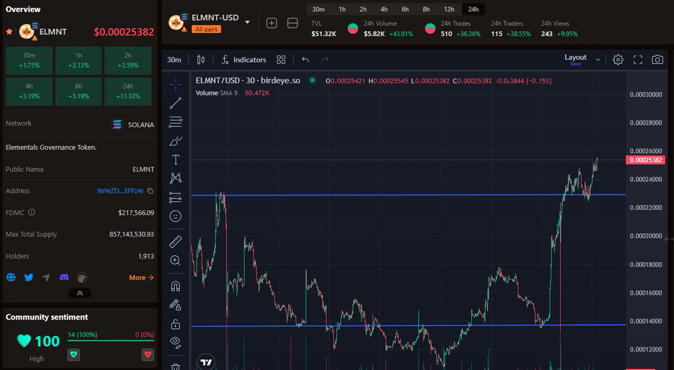Viewport: 674px width, 370px height.
Task: Click the TradingView logo on chart
Action: [206, 362]
